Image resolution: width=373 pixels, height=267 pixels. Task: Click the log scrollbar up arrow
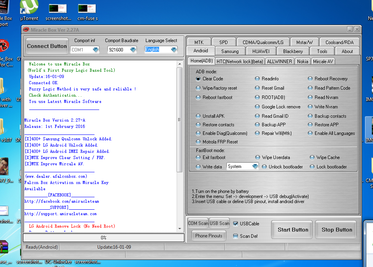180,64
